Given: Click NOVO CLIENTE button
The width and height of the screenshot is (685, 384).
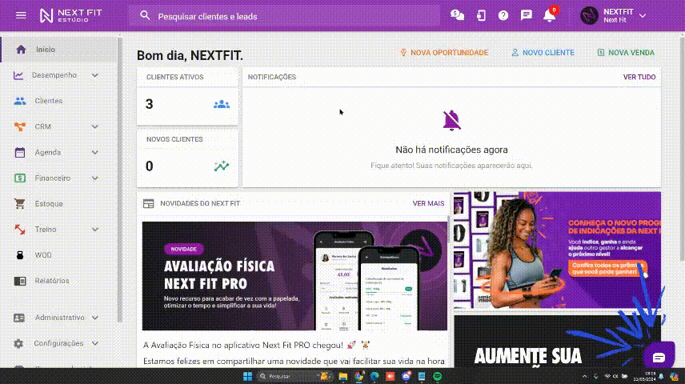Looking at the screenshot, I should (543, 53).
